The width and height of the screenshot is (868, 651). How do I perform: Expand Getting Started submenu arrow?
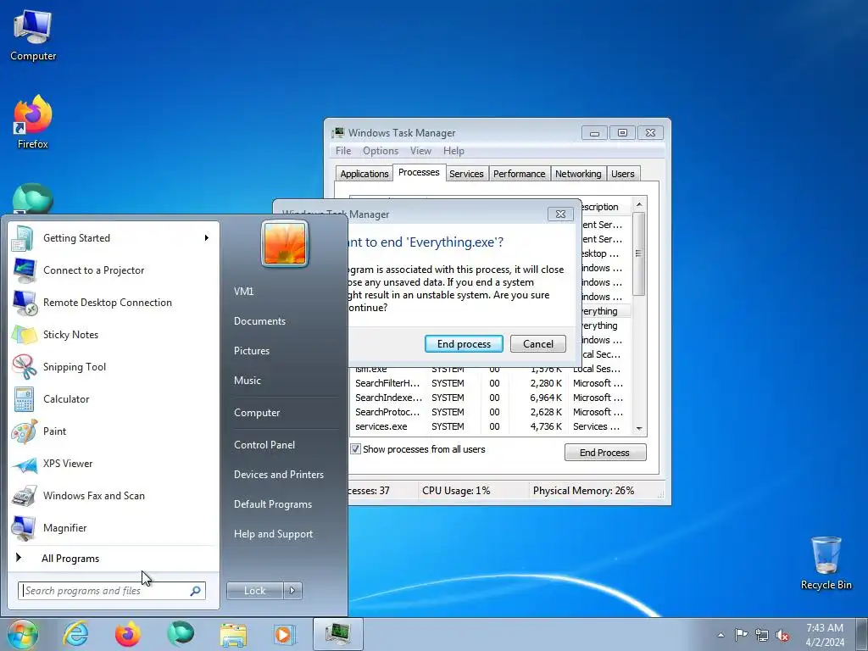click(207, 238)
